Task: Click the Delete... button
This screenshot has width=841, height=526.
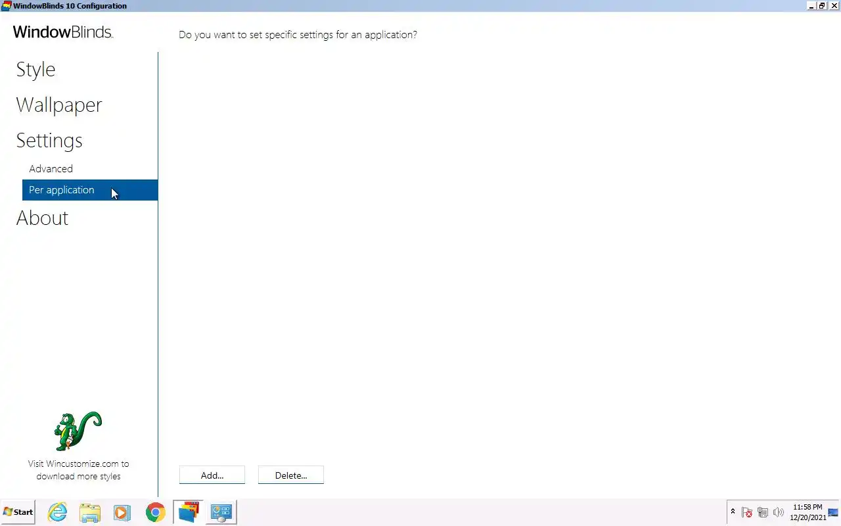Action: click(x=291, y=475)
